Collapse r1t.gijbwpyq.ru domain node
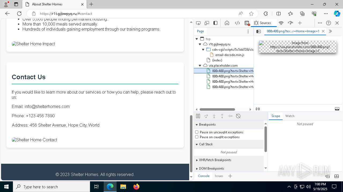This screenshot has height=192, width=343. [x=200, y=44]
